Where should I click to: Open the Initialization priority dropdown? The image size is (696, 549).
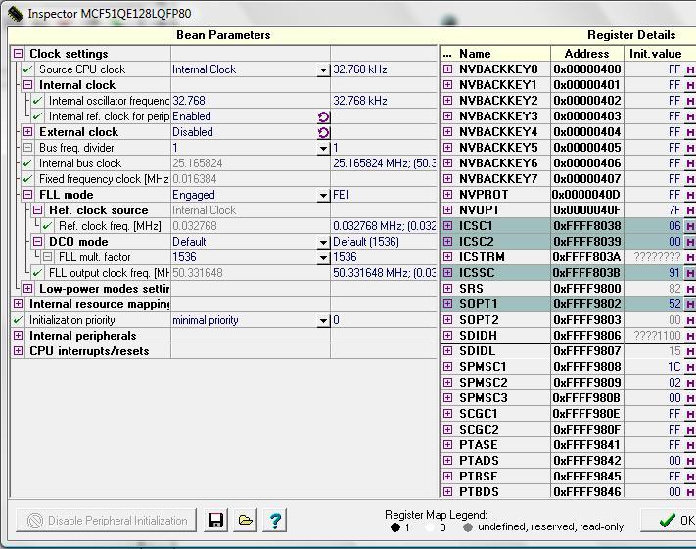324,320
